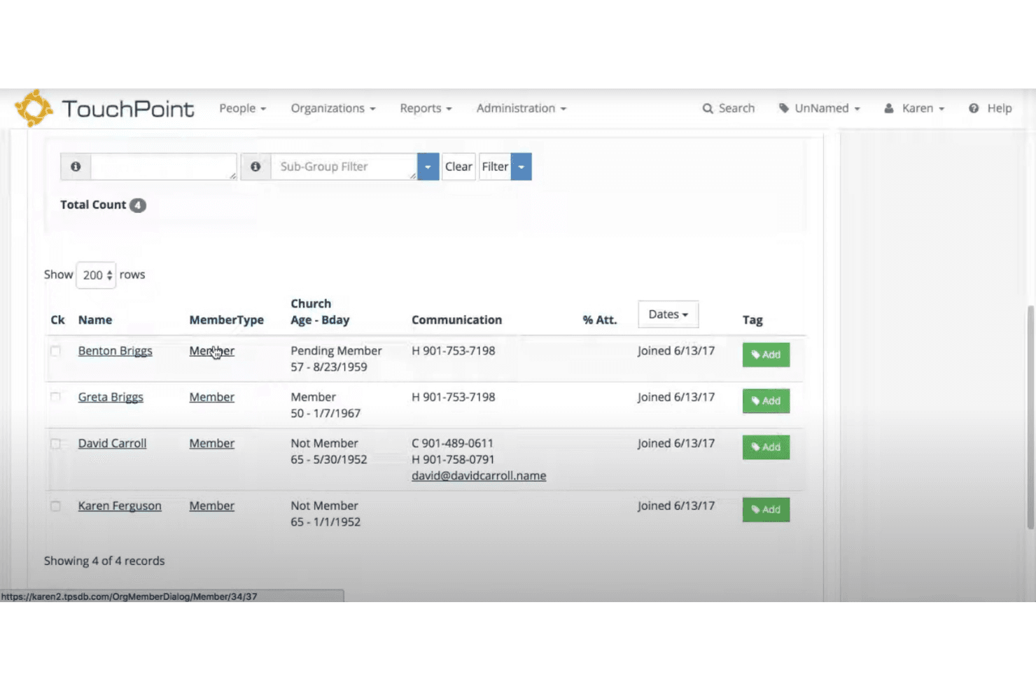Open the Karen user menu
Image resolution: width=1036 pixels, height=691 pixels.
914,109
